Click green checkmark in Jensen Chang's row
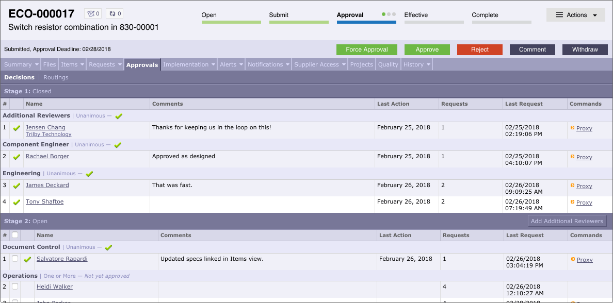613x303 pixels. point(17,128)
